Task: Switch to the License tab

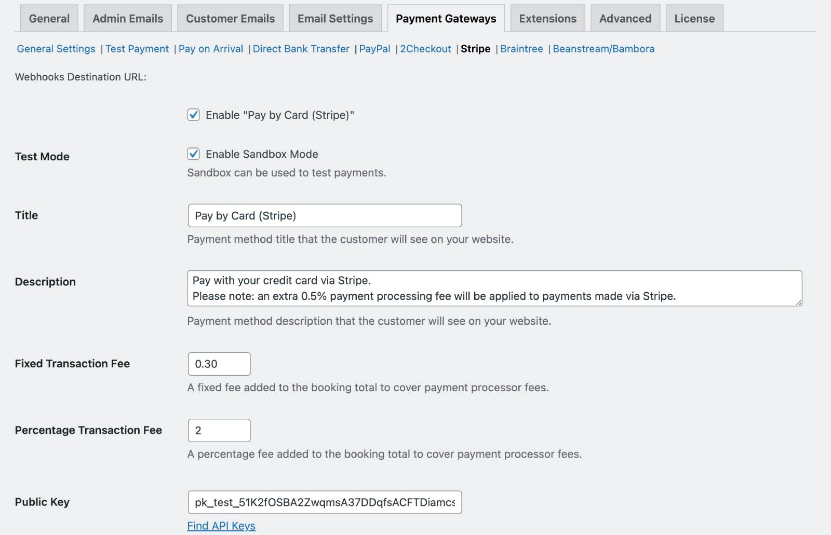Action: pyautogui.click(x=694, y=19)
